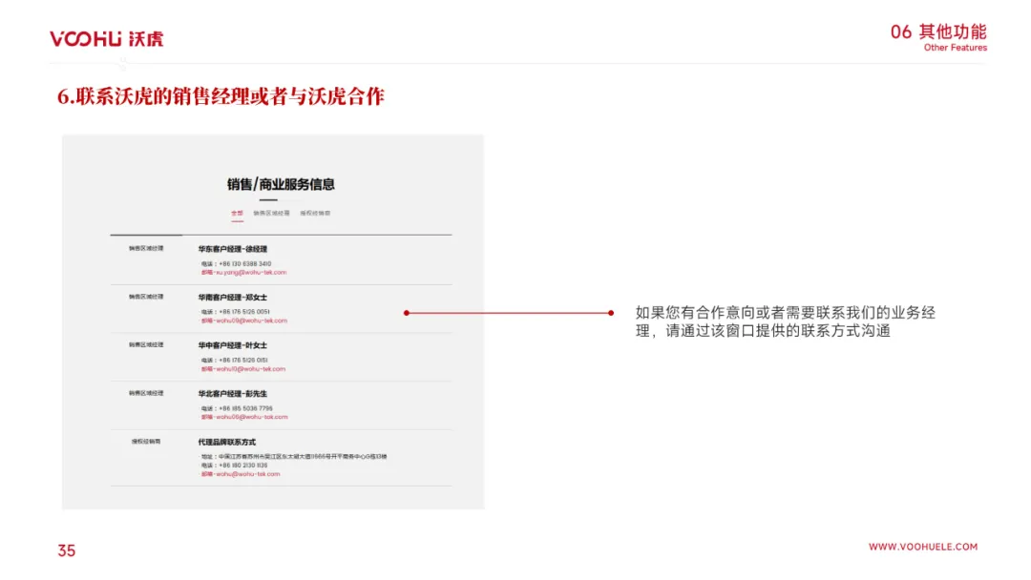Visit the WWW.VOOHUELE.COM link

click(923, 547)
